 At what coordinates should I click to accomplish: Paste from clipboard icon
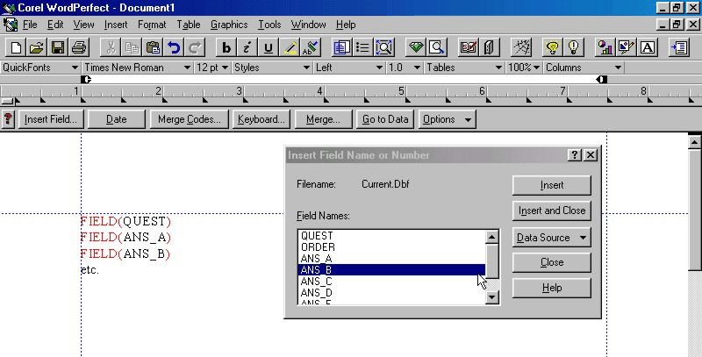pyautogui.click(x=153, y=47)
